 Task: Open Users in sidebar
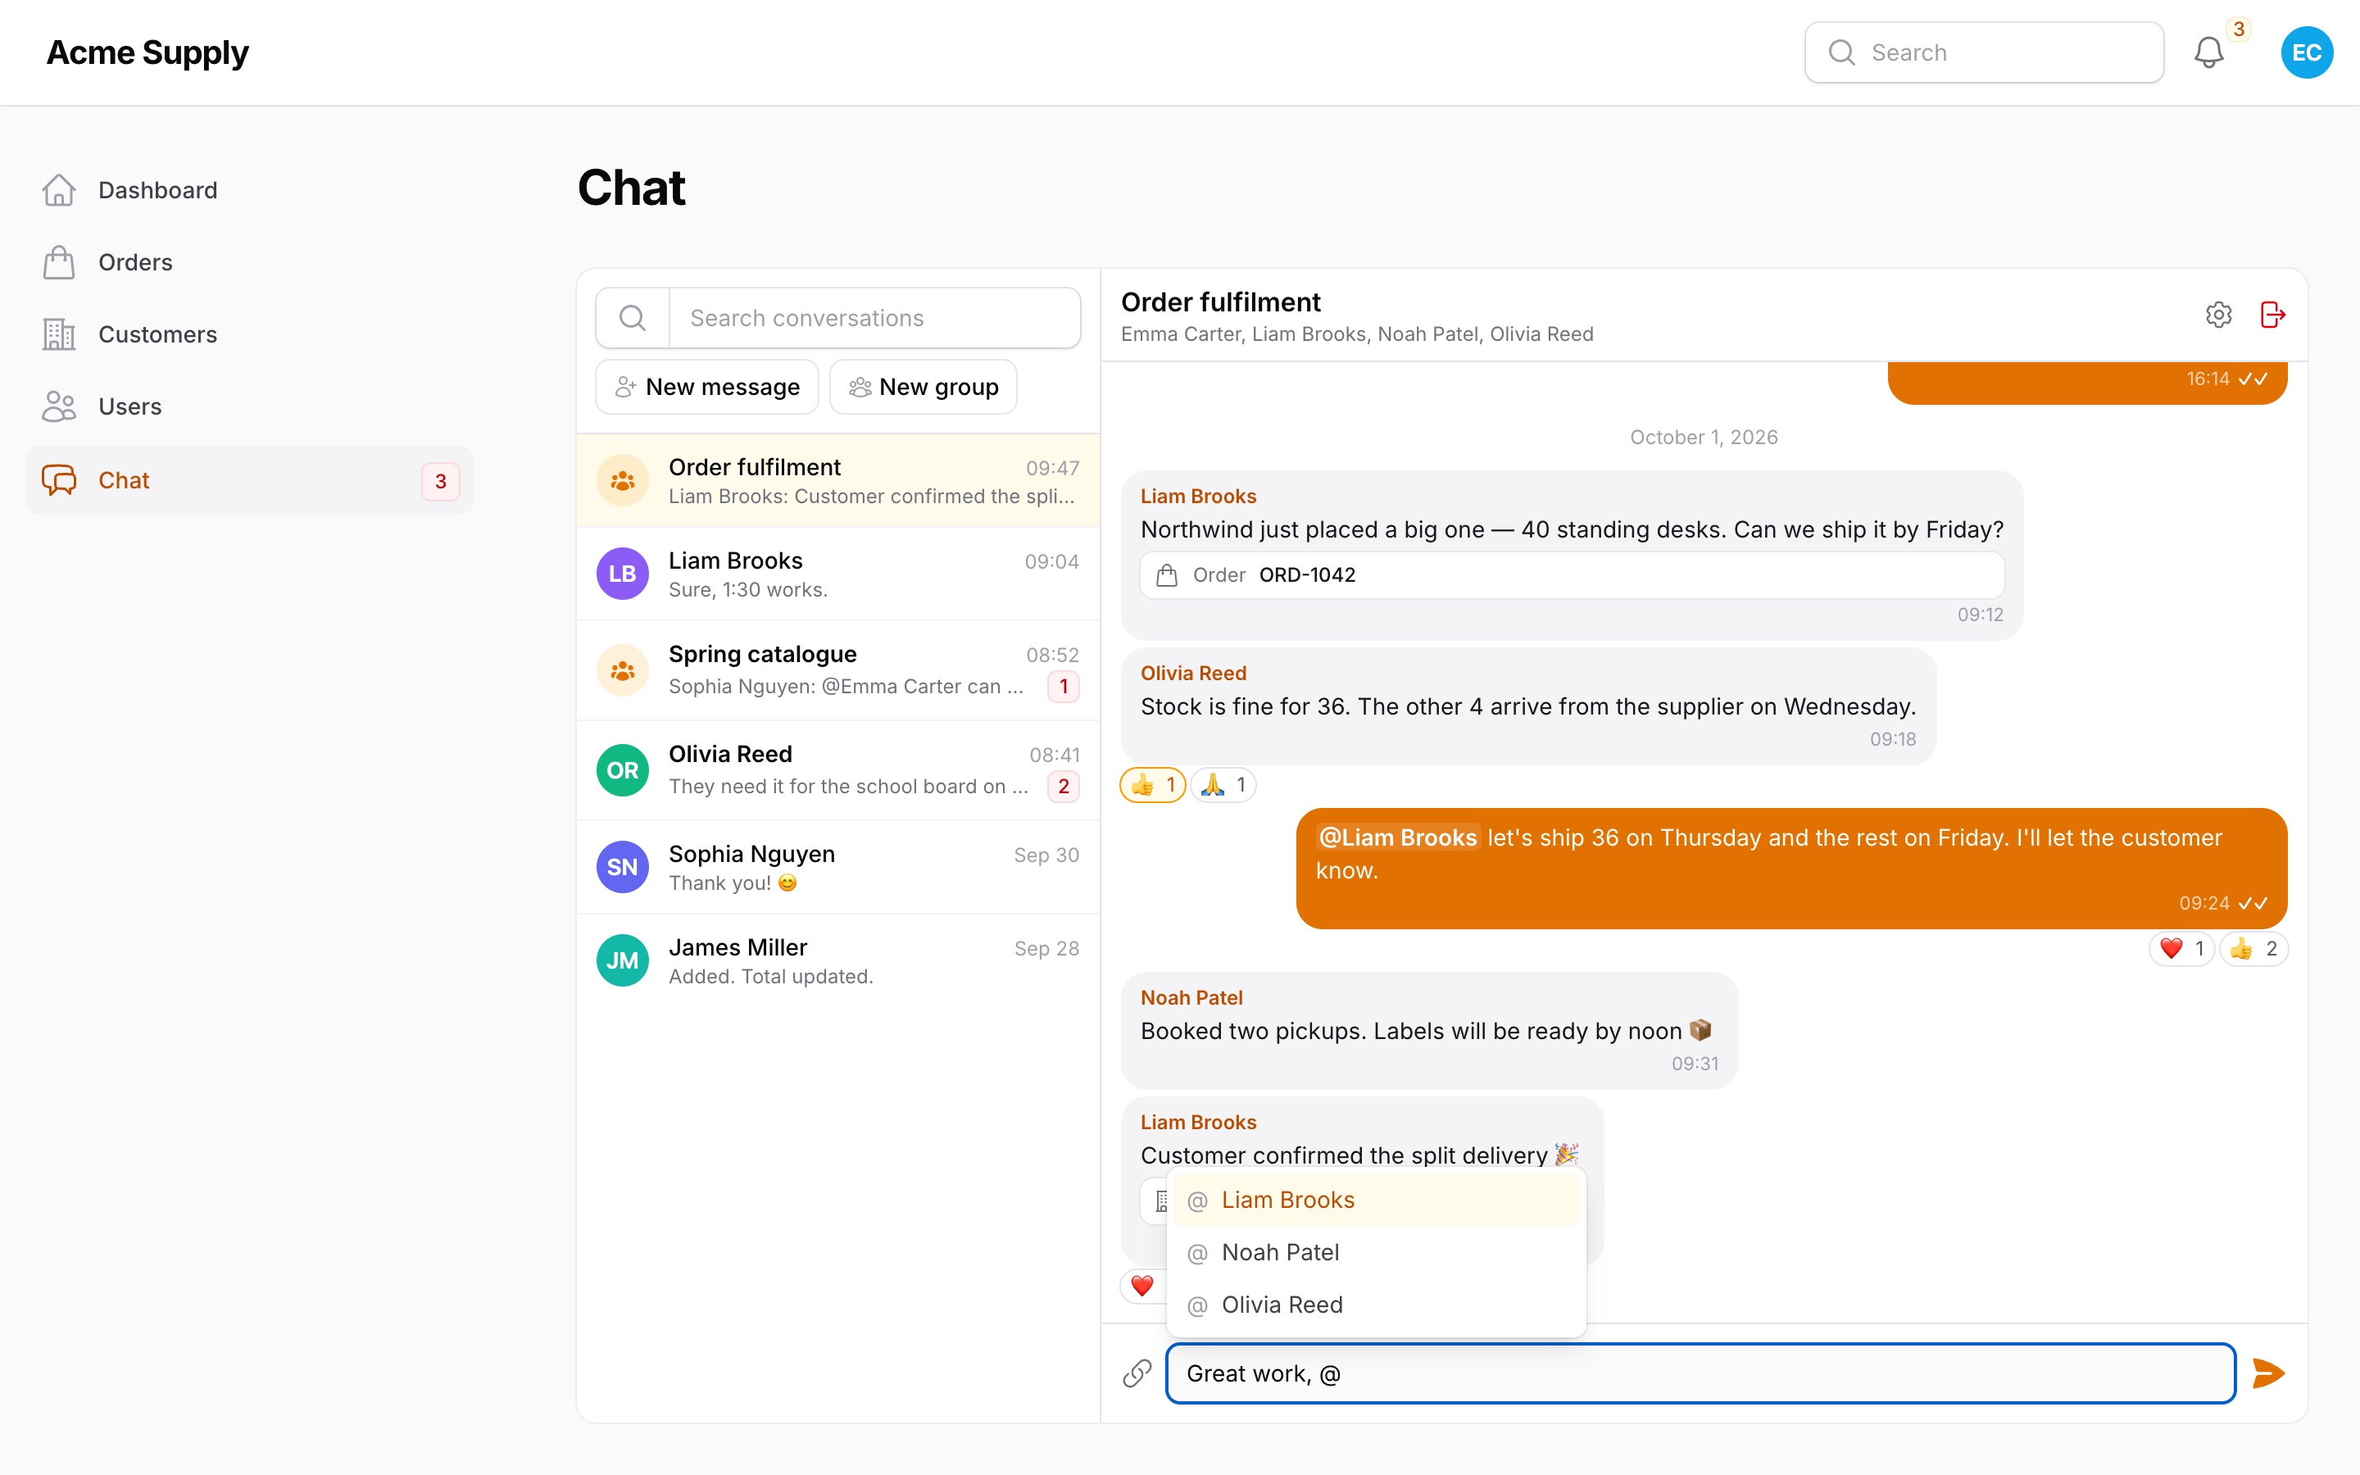pos(250,406)
